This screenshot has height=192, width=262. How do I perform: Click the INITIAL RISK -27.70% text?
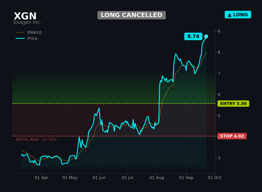click(x=36, y=140)
